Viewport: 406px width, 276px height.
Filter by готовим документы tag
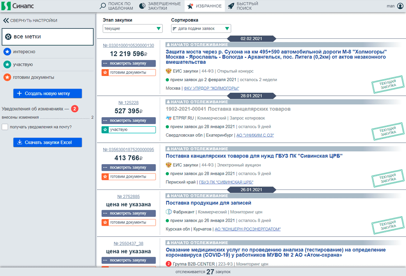tap(48, 77)
